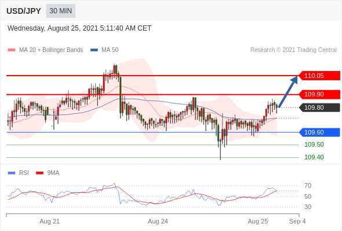Click the RSI blue legend swatch

pyautogui.click(x=12, y=173)
